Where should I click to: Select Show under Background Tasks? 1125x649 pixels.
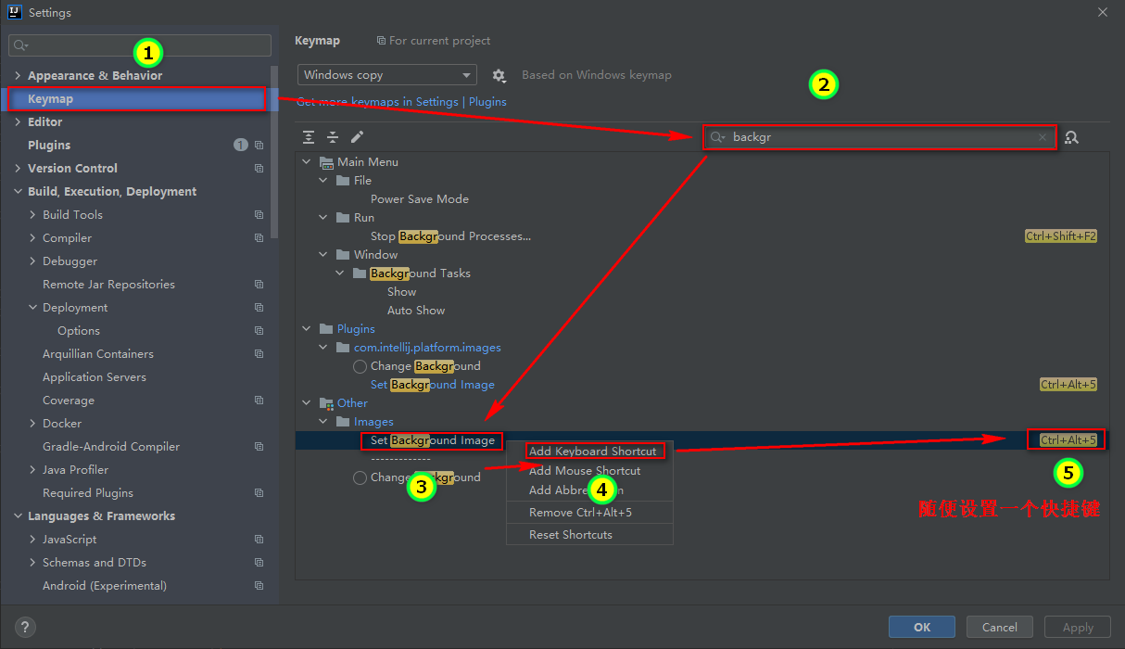tap(402, 292)
